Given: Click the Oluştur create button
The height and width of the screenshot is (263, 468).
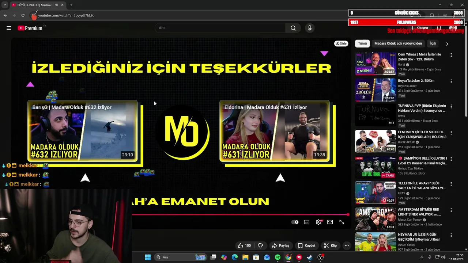Looking at the screenshot, I should [419, 28].
